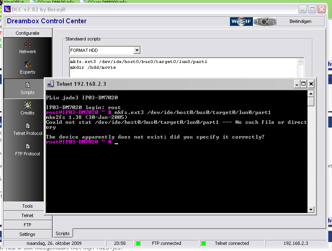Viewport: 332px width, 251px height.
Task: Click the script box scroll up arrow
Action: click(x=301, y=62)
